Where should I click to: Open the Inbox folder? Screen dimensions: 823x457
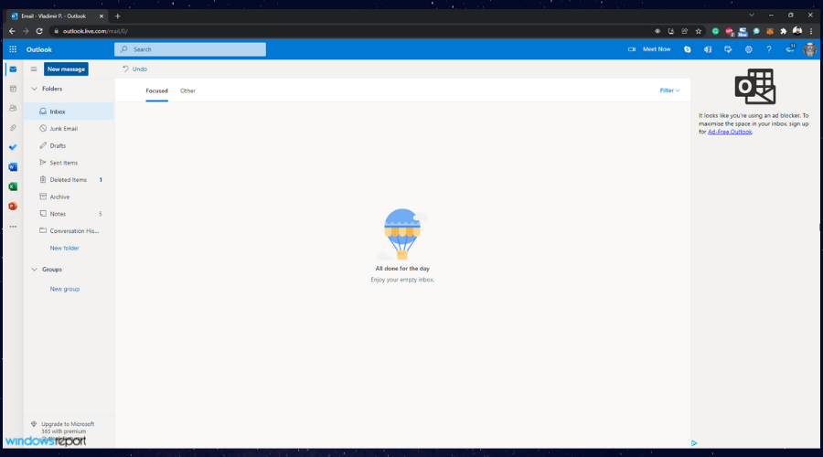pyautogui.click(x=69, y=112)
